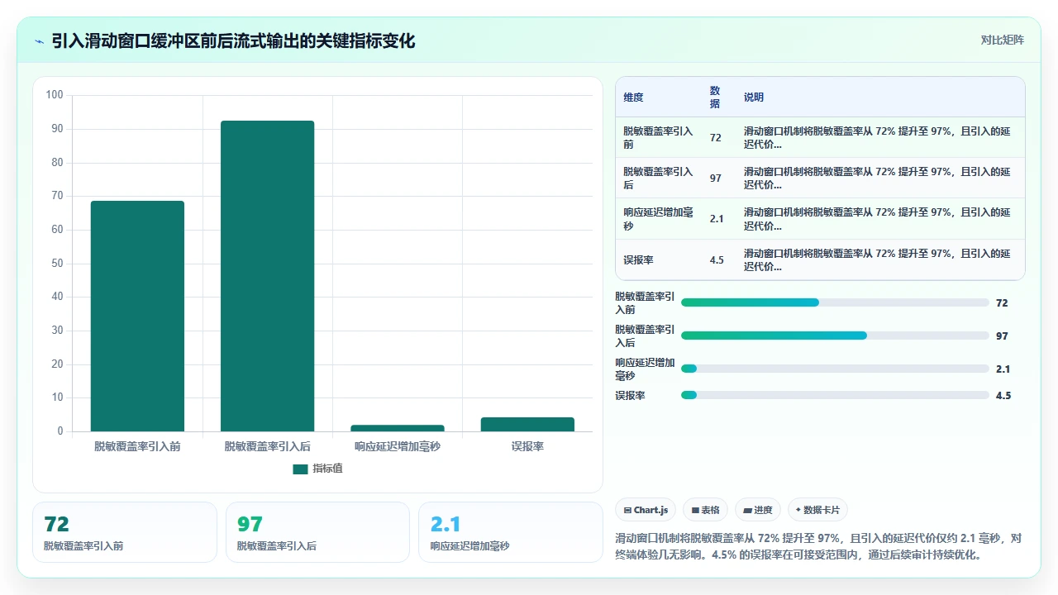The height and width of the screenshot is (595, 1058).
Task: Click table value 4.5
Action: [717, 259]
